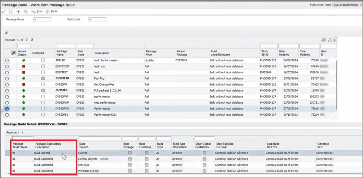The width and height of the screenshot is (363, 178).
Task: Click the green plus Add icon
Action: point(18,12)
